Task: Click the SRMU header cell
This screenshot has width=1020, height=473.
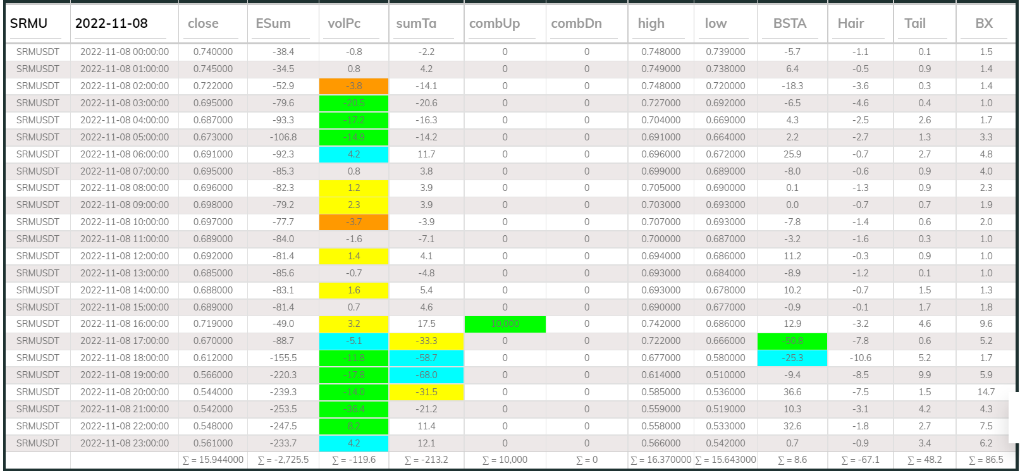Action: pyautogui.click(x=28, y=23)
